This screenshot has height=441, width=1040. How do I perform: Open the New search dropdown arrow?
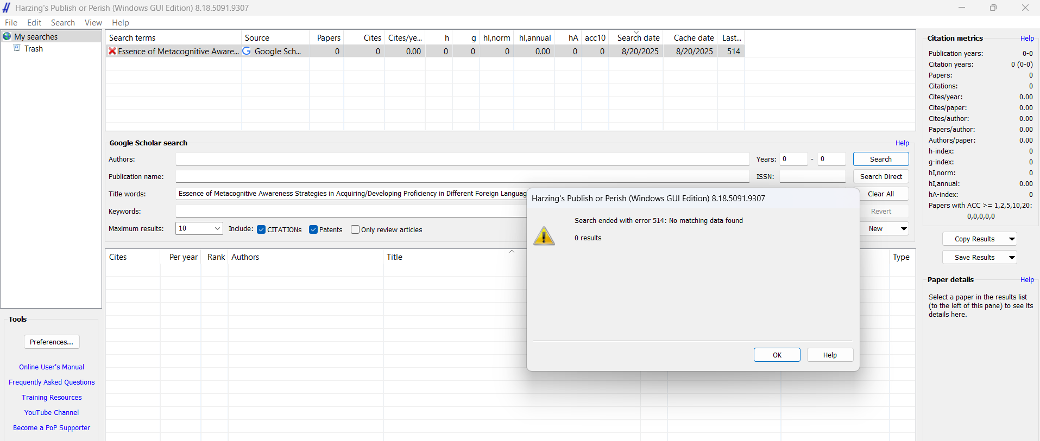pos(904,229)
